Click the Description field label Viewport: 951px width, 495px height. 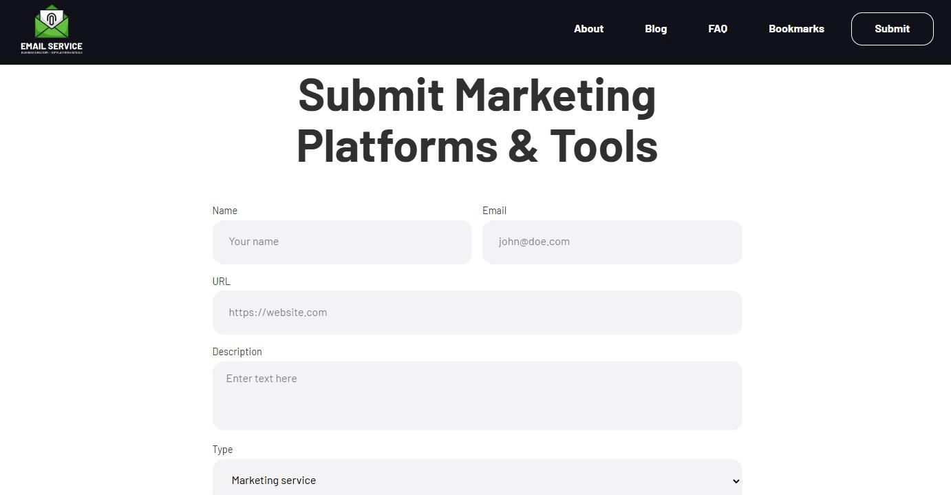[237, 352]
